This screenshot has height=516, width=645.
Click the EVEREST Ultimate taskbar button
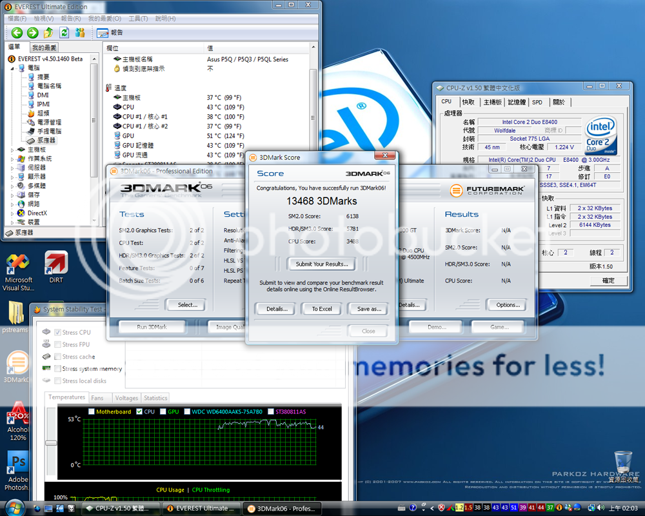[x=202, y=509]
